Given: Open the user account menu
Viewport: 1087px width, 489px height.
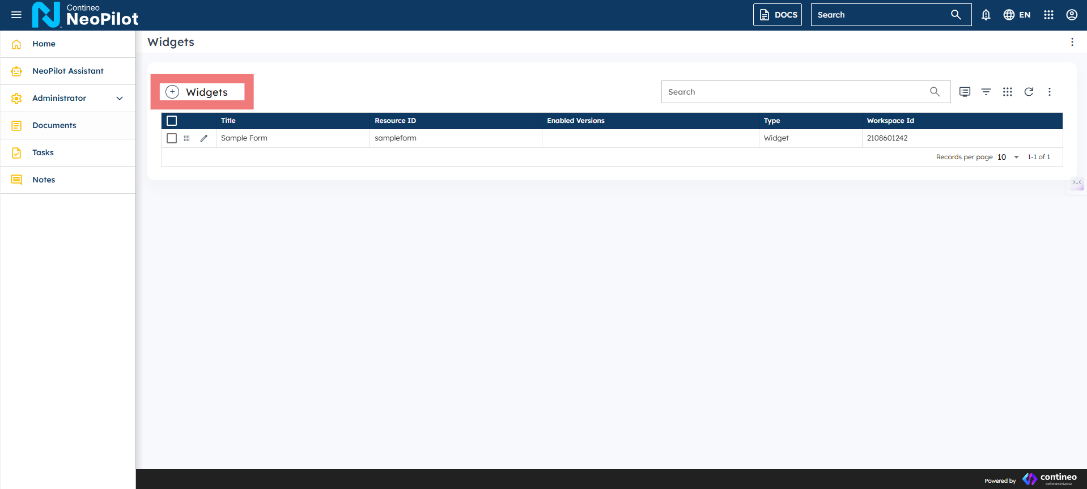Looking at the screenshot, I should pos(1072,15).
